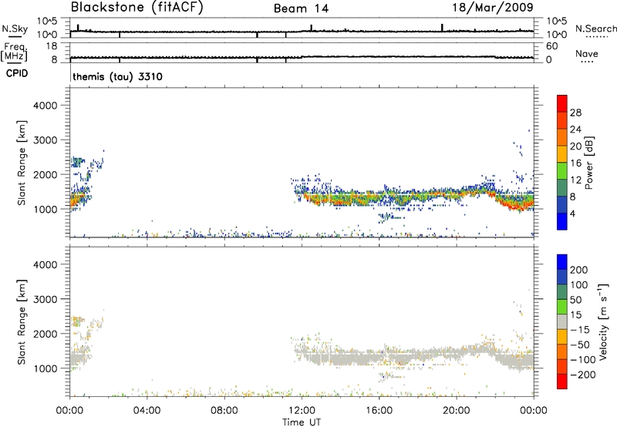Image resolution: width=617 pixels, height=427 pixels.
Task: Click the 'Time UT' axis title
Action: [302, 422]
